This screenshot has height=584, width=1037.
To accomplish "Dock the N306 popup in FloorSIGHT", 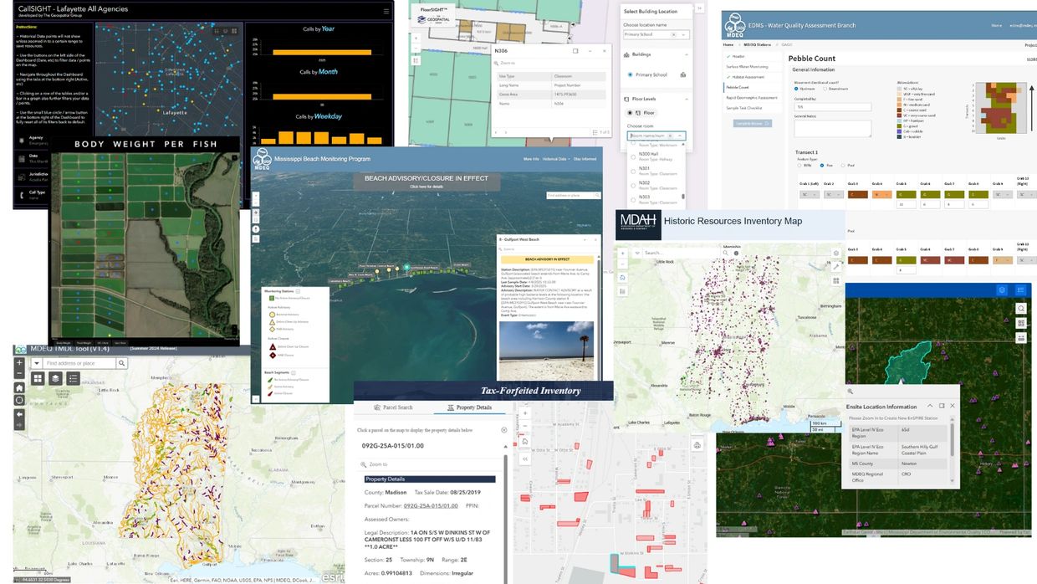I will (x=575, y=51).
